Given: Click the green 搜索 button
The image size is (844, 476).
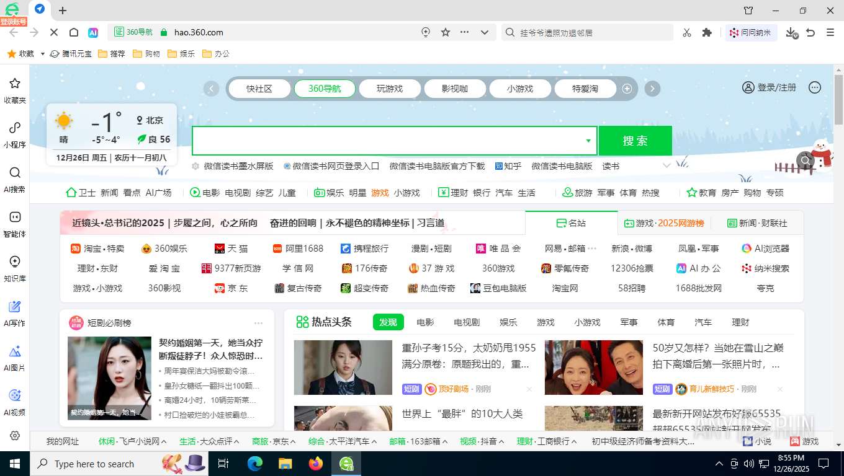Looking at the screenshot, I should tap(635, 141).
